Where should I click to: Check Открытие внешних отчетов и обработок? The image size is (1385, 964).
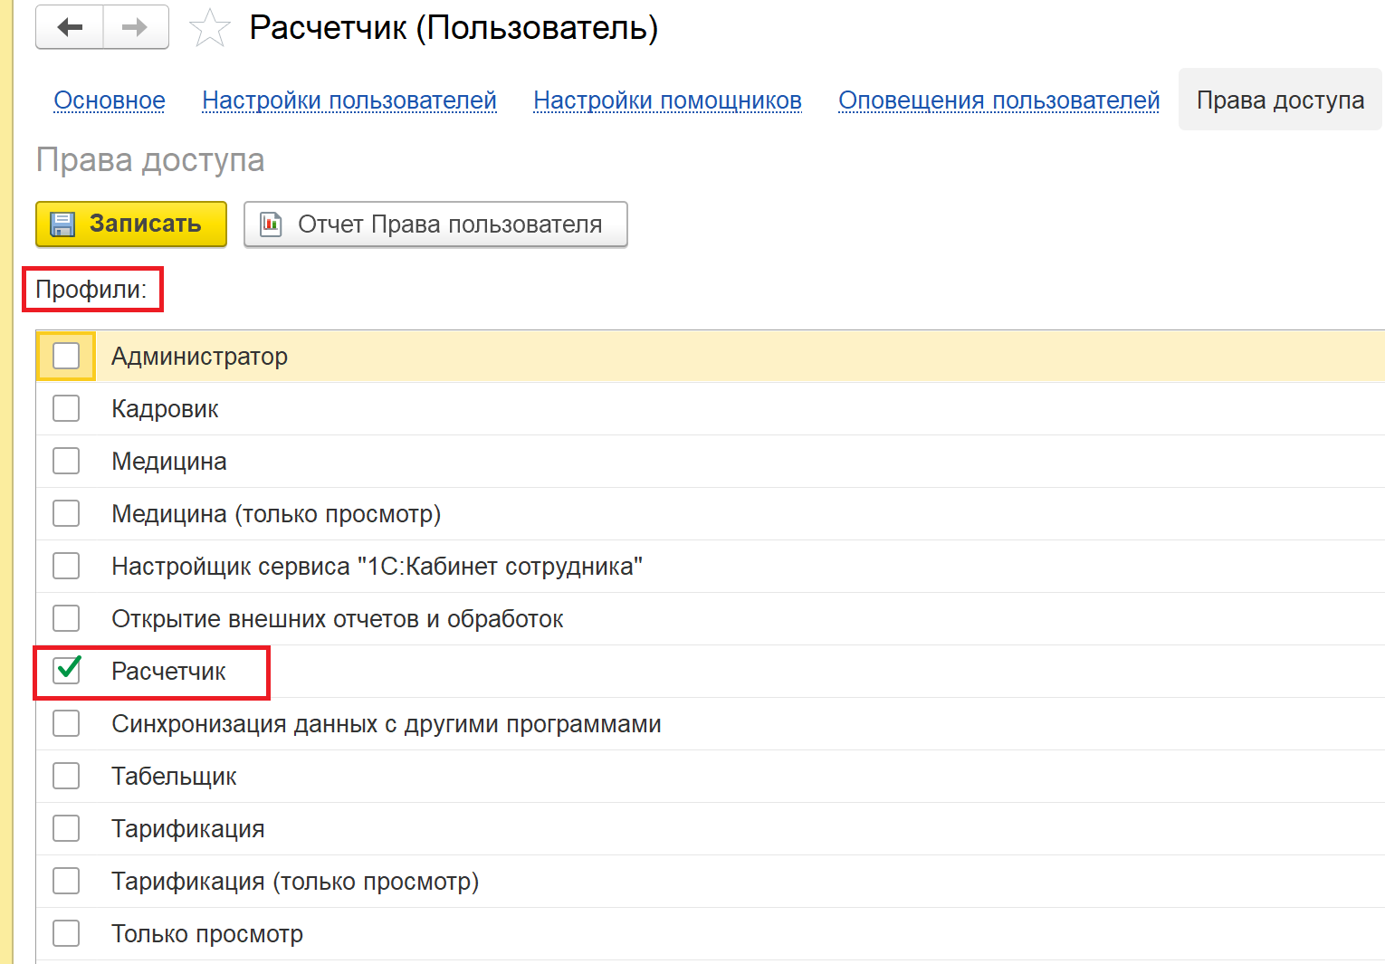click(66, 618)
